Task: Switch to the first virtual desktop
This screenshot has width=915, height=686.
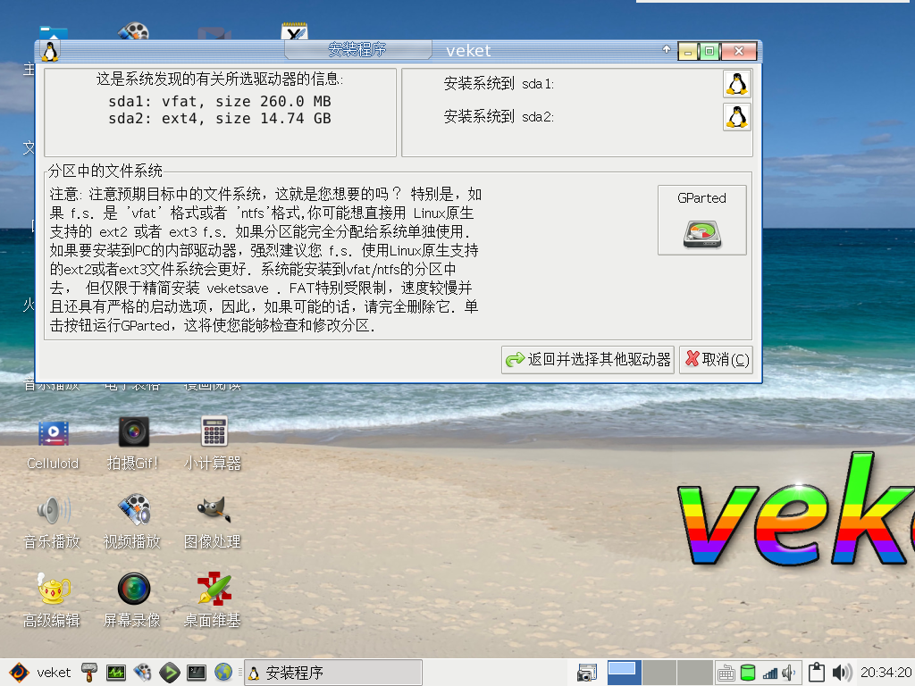Action: click(x=625, y=673)
